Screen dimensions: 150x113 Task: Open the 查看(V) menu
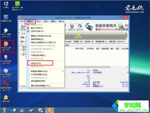click(53, 21)
